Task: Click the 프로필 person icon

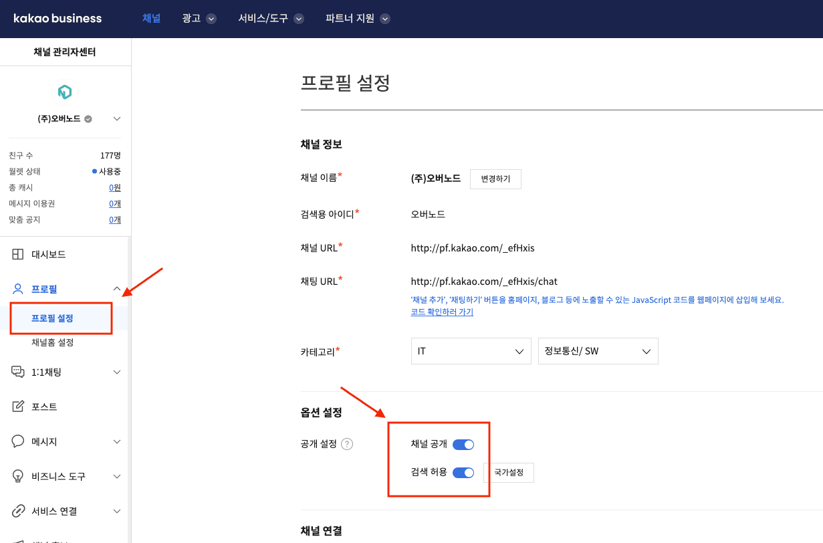Action: coord(18,289)
